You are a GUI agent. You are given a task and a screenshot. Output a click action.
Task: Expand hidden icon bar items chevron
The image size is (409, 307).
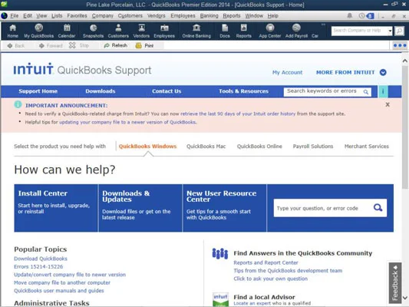point(323,25)
